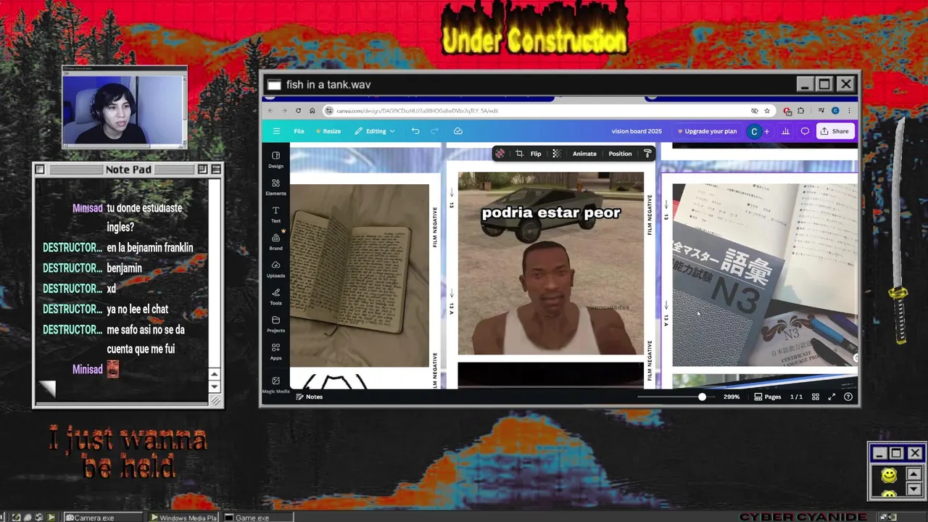Open the Projects panel

pos(275,324)
